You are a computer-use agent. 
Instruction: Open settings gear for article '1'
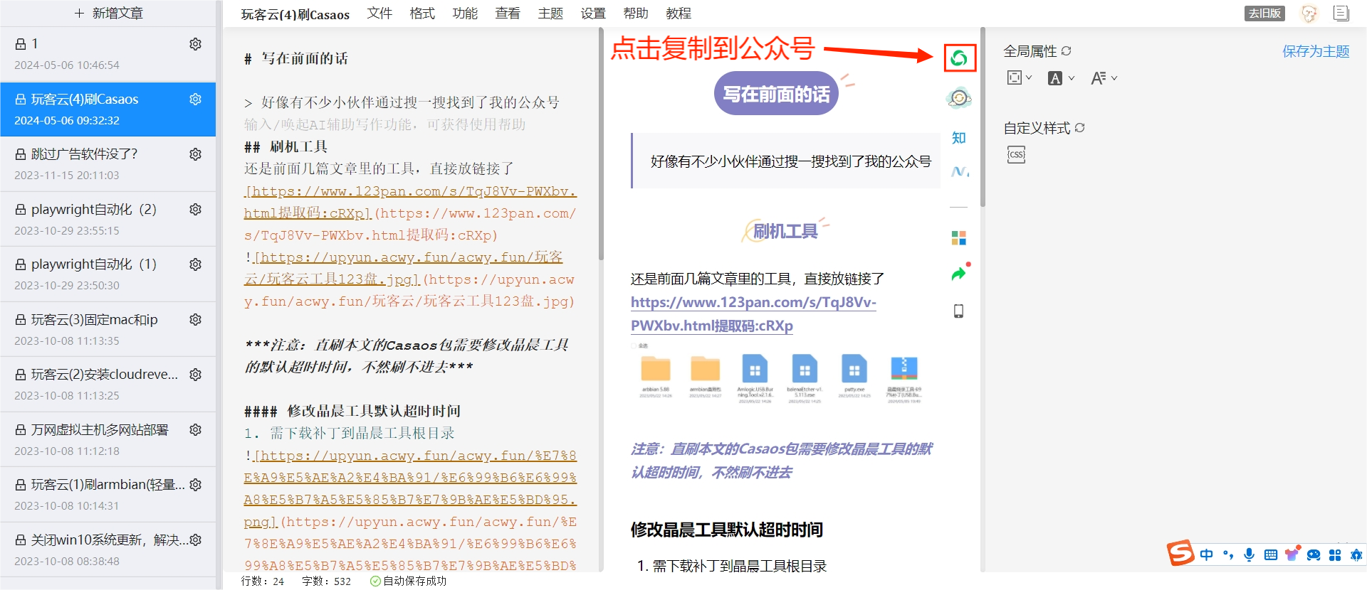click(x=195, y=44)
